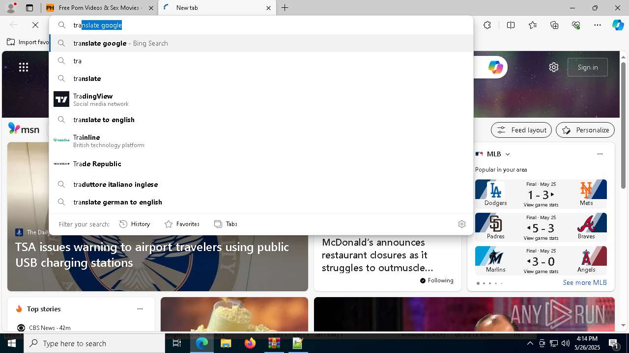Stop loading the page
Viewport: 629px width, 353px height.
[x=35, y=25]
